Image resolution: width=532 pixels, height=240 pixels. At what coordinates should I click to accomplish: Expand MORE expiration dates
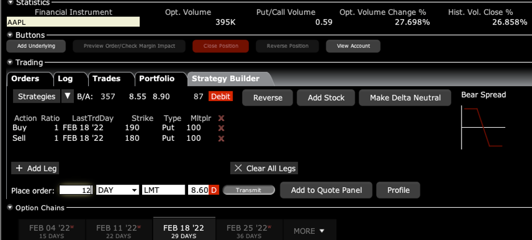pyautogui.click(x=309, y=231)
